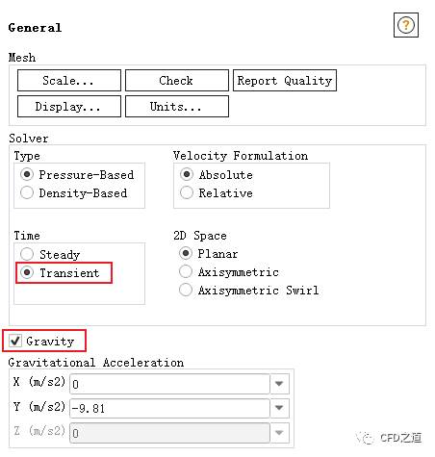Open the mesh Display... button

69,106
